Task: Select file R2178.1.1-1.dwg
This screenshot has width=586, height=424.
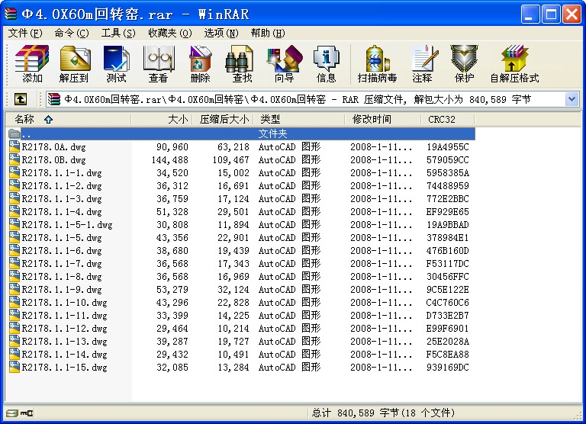Action: point(62,172)
